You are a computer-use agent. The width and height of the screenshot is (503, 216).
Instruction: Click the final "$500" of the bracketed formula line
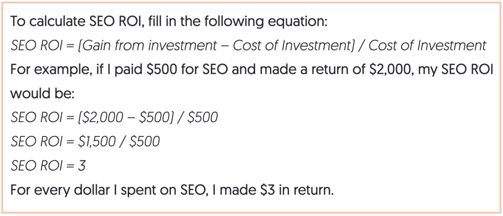(203, 118)
